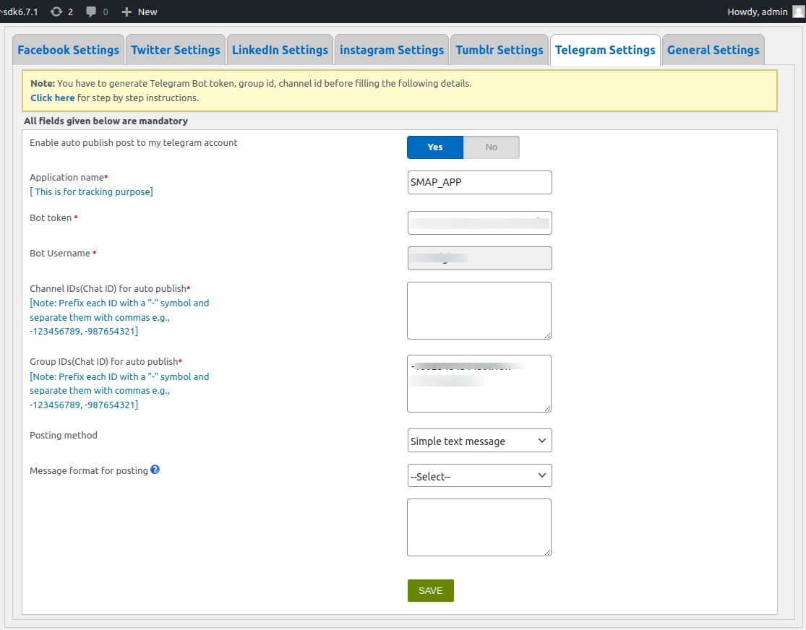Open the Facebook Settings tab
The width and height of the screenshot is (806, 630).
pos(69,50)
